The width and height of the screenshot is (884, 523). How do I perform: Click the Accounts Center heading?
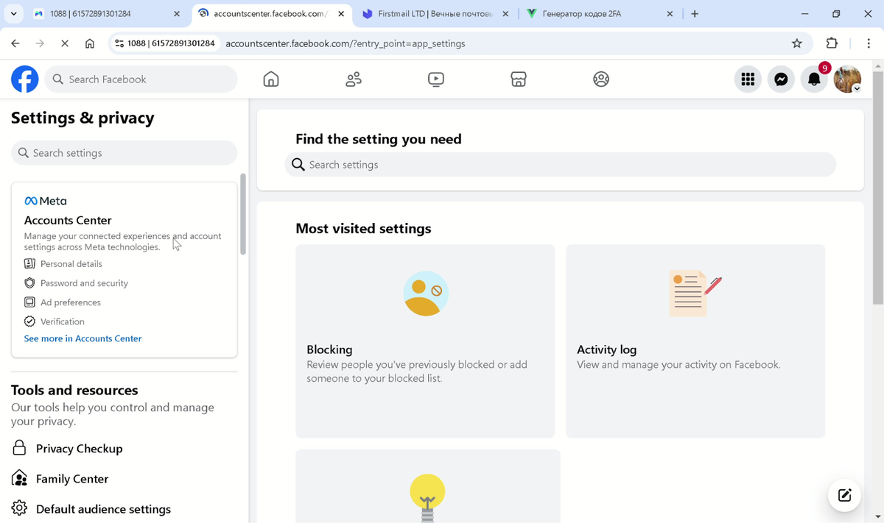click(68, 220)
